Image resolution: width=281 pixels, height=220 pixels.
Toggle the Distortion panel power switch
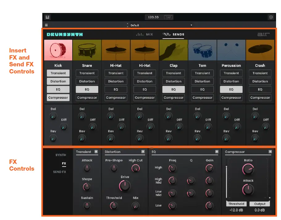(x=143, y=152)
